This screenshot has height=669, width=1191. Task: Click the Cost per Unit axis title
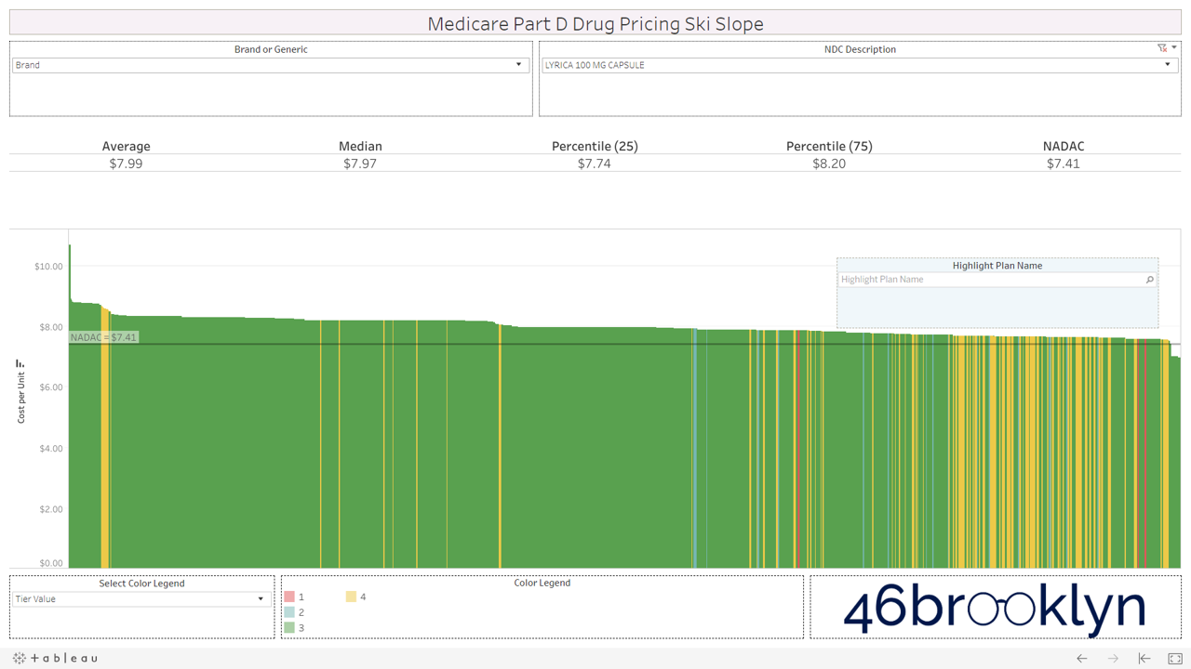coord(20,397)
